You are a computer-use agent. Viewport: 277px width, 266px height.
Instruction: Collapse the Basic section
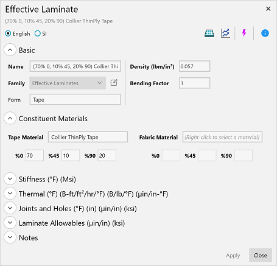pyautogui.click(x=10, y=50)
